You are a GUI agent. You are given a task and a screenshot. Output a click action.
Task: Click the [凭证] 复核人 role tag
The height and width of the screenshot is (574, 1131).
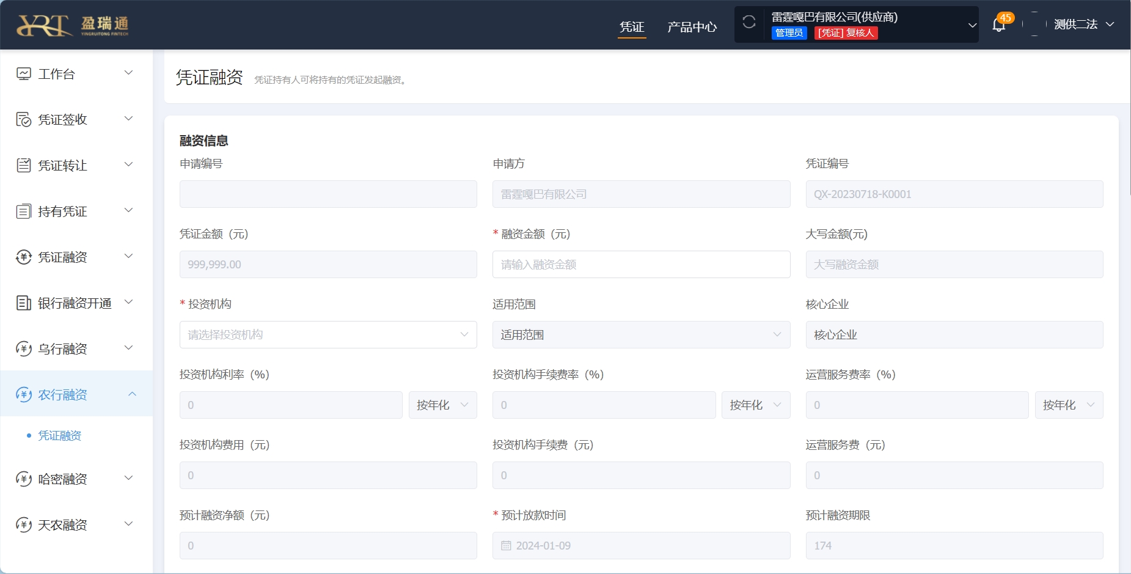point(846,33)
